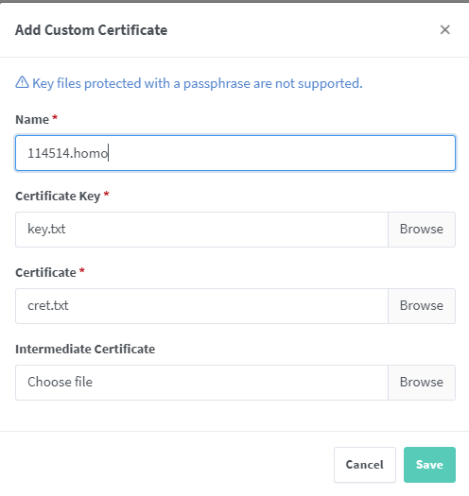Click the Certificate Key label
The width and height of the screenshot is (469, 496).
click(58, 197)
